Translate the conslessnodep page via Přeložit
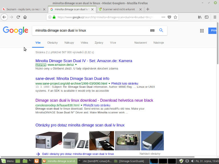This screenshot has height=164, width=219. coord(97,105)
